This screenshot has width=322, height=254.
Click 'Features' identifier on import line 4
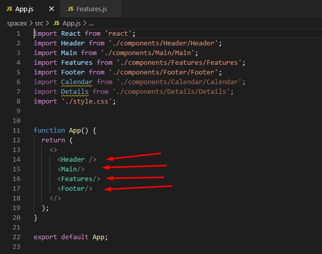click(77, 62)
